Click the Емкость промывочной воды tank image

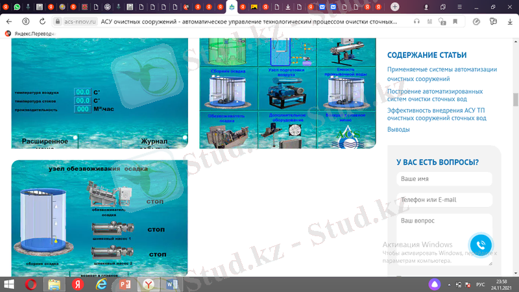point(346,93)
